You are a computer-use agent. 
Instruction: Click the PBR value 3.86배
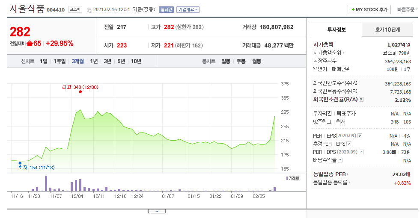pyautogui.click(x=389, y=152)
